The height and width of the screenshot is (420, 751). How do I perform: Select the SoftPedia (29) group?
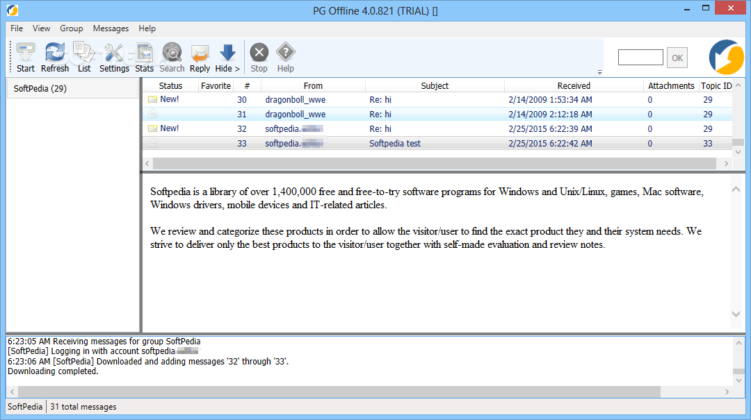73,88
